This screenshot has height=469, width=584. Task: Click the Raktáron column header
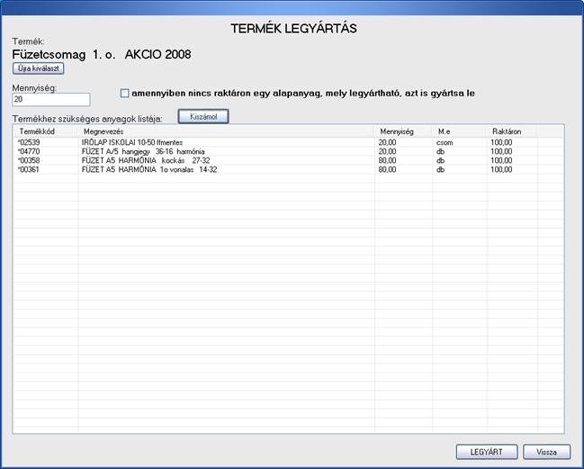point(512,131)
